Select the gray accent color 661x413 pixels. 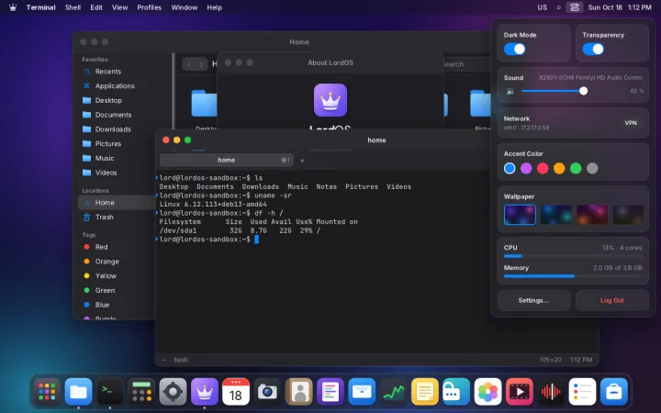592,169
